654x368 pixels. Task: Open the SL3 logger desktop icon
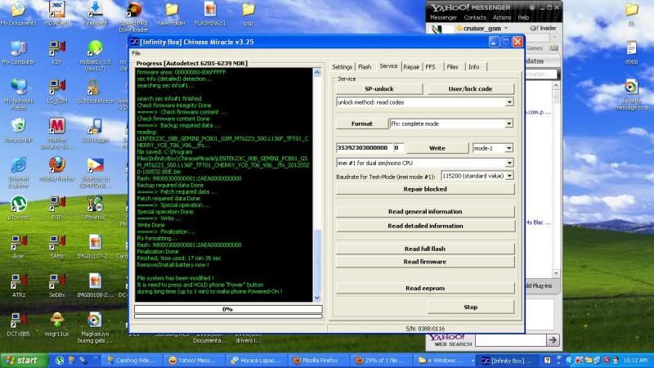click(x=95, y=130)
